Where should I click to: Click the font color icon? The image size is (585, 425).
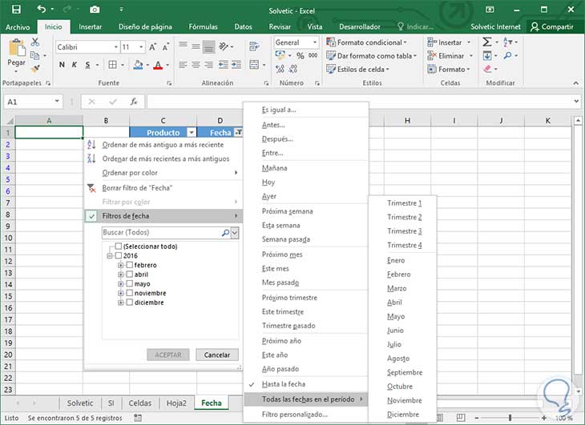[158, 66]
